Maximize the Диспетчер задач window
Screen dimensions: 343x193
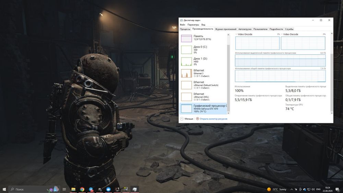click(x=321, y=20)
